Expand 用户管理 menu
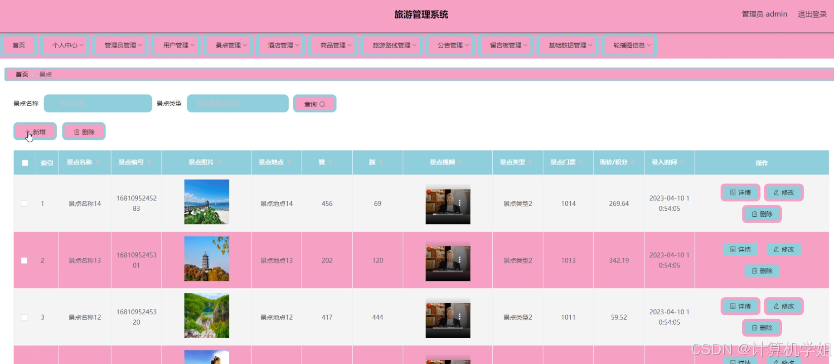 coord(176,45)
